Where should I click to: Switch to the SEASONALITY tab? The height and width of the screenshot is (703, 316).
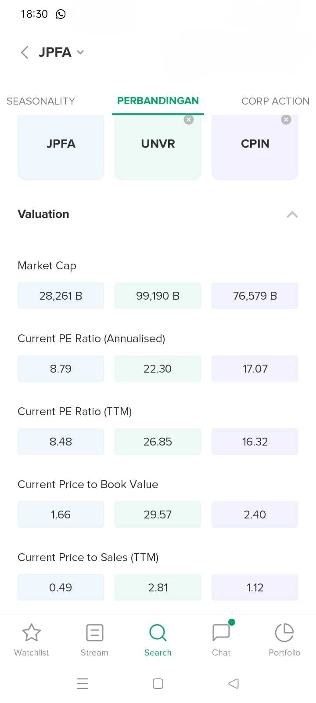[x=41, y=101]
